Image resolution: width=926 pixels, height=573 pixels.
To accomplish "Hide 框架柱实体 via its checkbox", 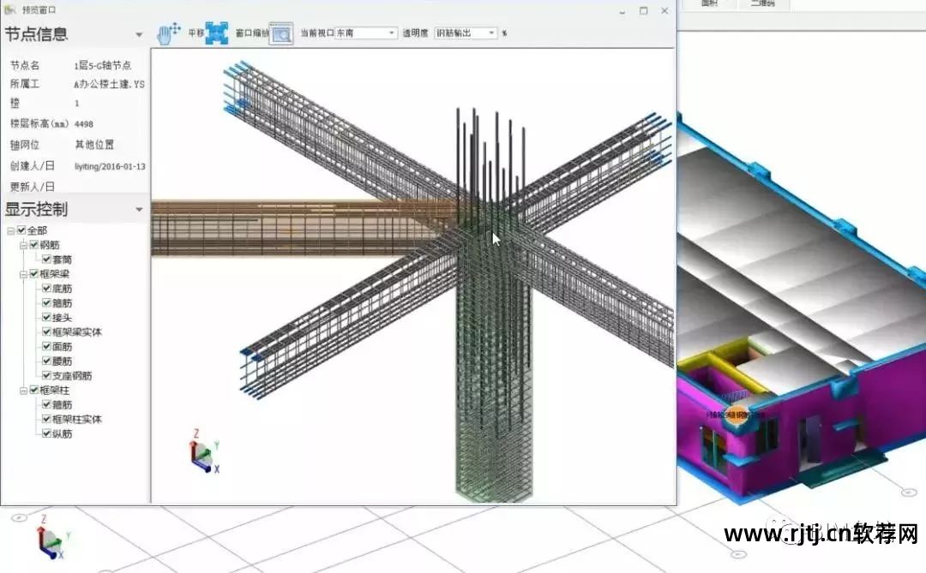I will click(46, 419).
